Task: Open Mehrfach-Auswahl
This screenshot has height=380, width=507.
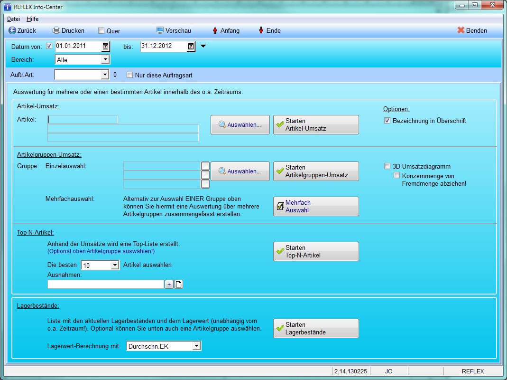Action: pyautogui.click(x=316, y=206)
